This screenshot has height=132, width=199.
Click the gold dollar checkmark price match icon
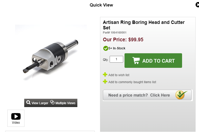tap(181, 95)
